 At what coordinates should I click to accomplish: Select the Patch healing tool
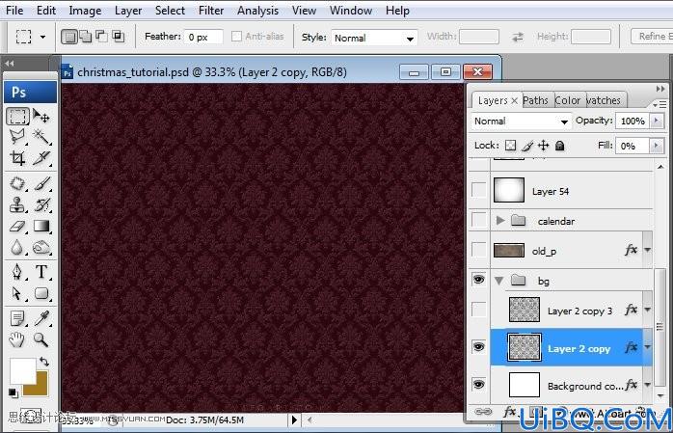[17, 183]
